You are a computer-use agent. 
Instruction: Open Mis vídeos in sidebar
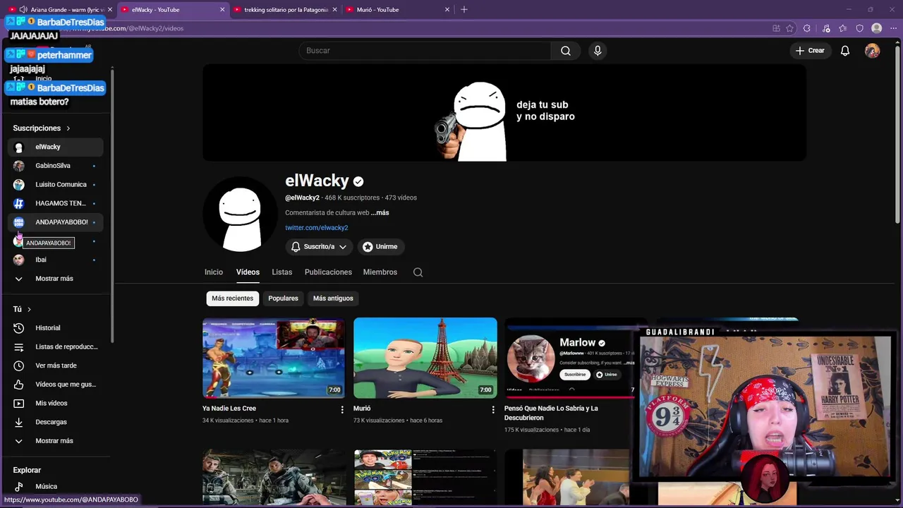pyautogui.click(x=56, y=404)
